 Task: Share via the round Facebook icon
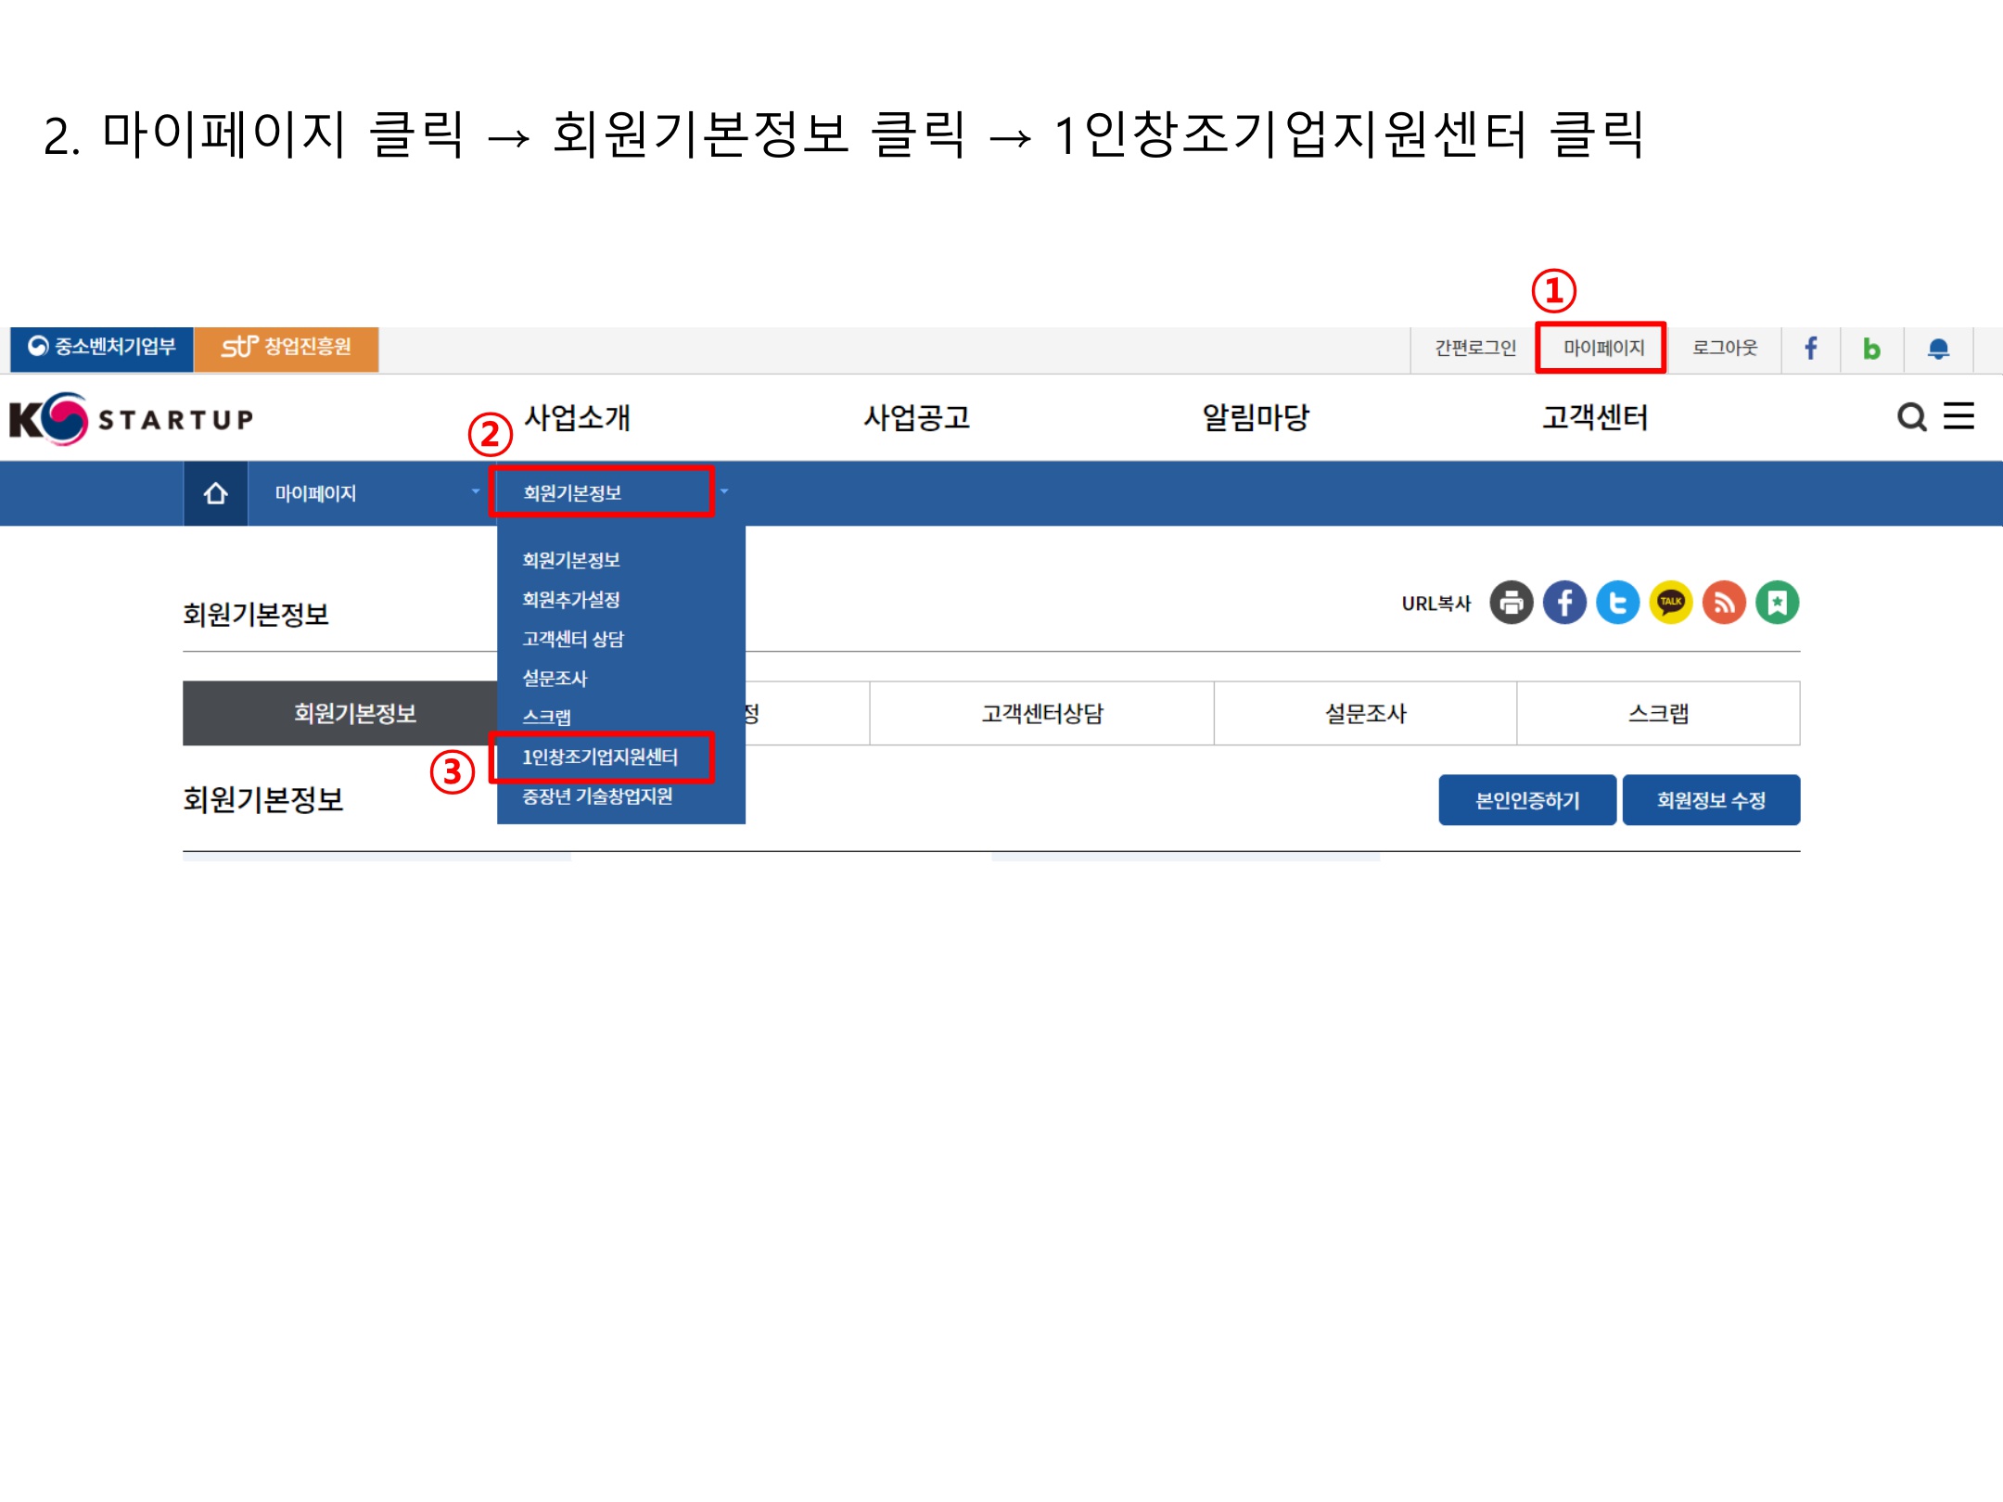[1564, 604]
